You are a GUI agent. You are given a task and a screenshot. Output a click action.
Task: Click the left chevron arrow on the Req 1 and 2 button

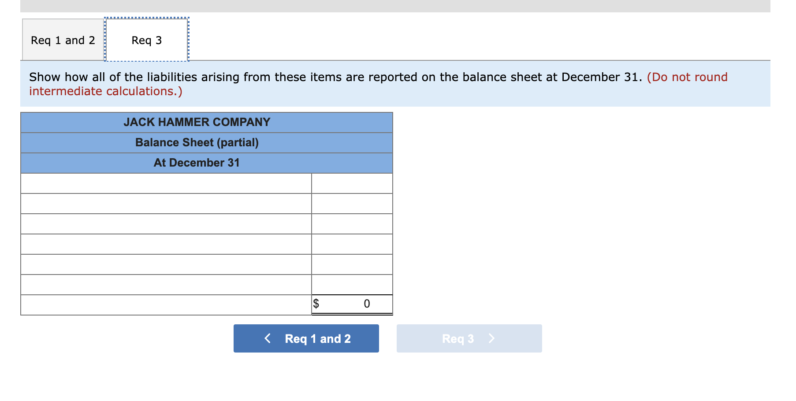[x=267, y=338]
